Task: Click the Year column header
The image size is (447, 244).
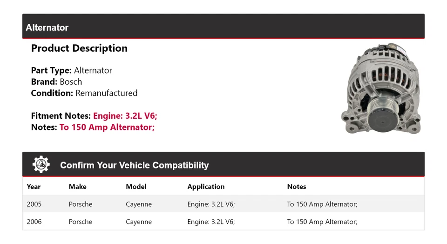Action: pos(34,187)
